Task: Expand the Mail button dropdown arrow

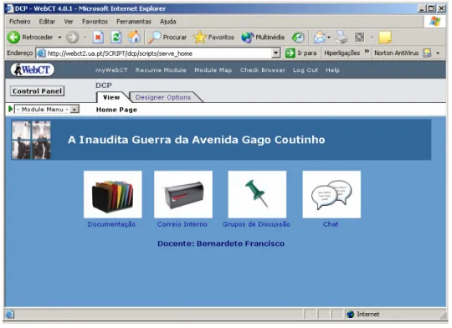Action: pos(329,38)
